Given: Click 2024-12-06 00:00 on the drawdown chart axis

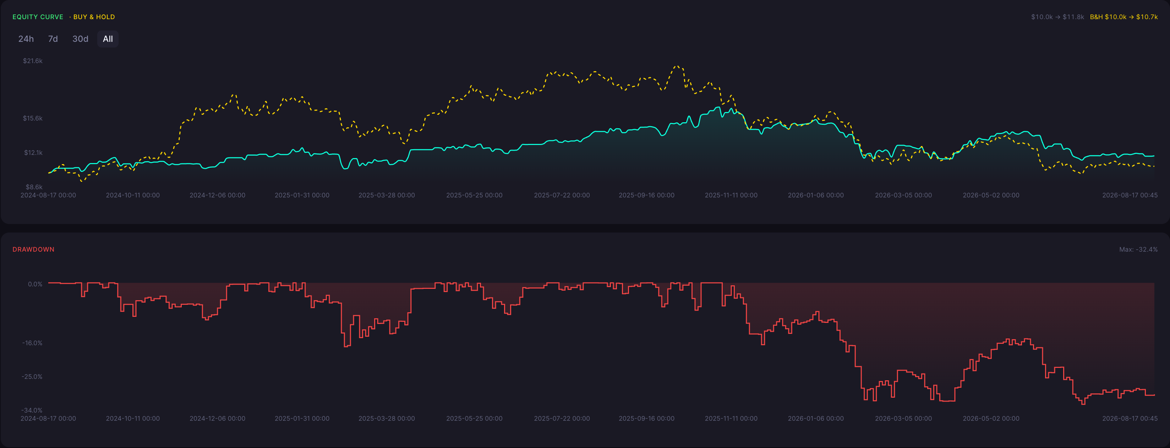Looking at the screenshot, I should 217,419.
